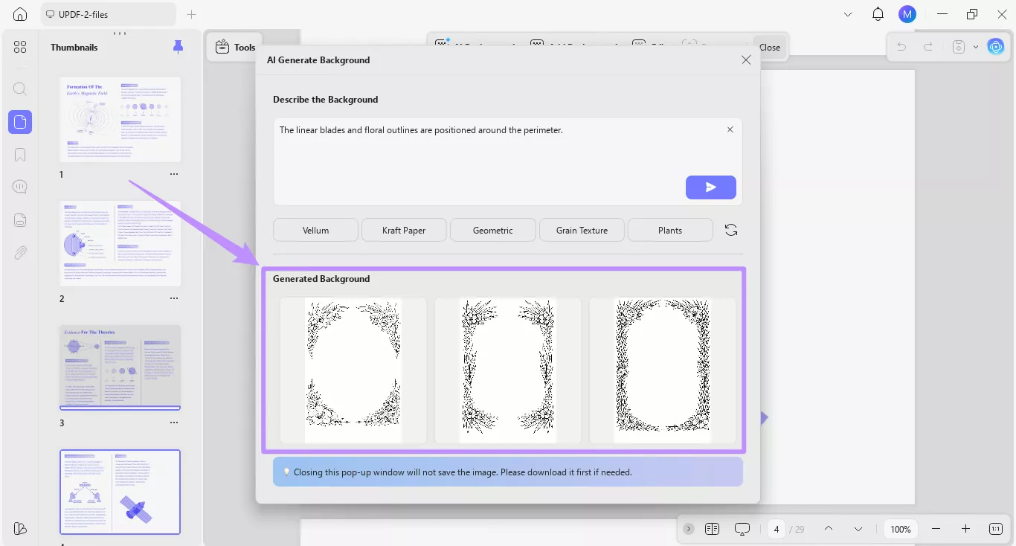Choose the Geometric style suggestion

[x=492, y=230]
